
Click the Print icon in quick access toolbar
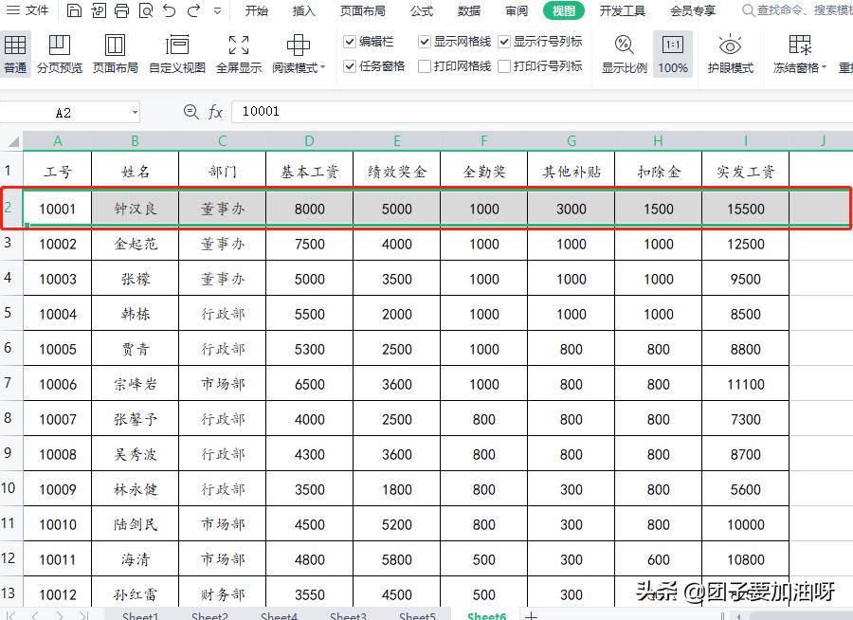121,10
